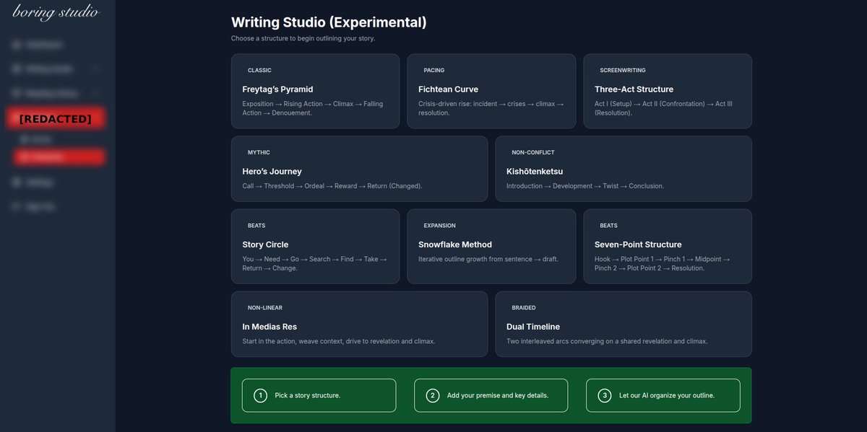Select the Freytag's Pyramid structure card

coord(315,91)
